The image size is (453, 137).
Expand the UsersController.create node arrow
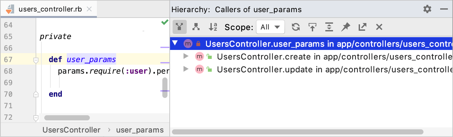click(x=186, y=57)
